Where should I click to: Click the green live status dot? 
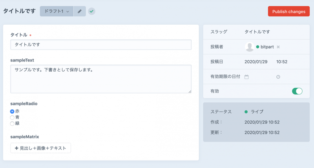coord(246,112)
